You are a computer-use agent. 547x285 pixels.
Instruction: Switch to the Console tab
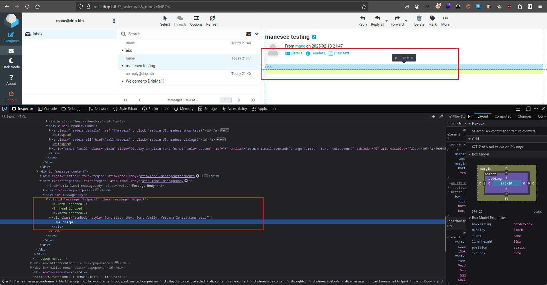[48, 109]
